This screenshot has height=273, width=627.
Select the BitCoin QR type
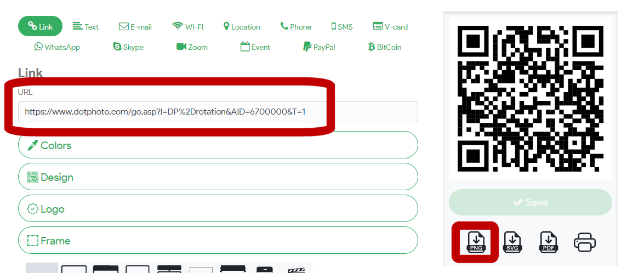385,47
